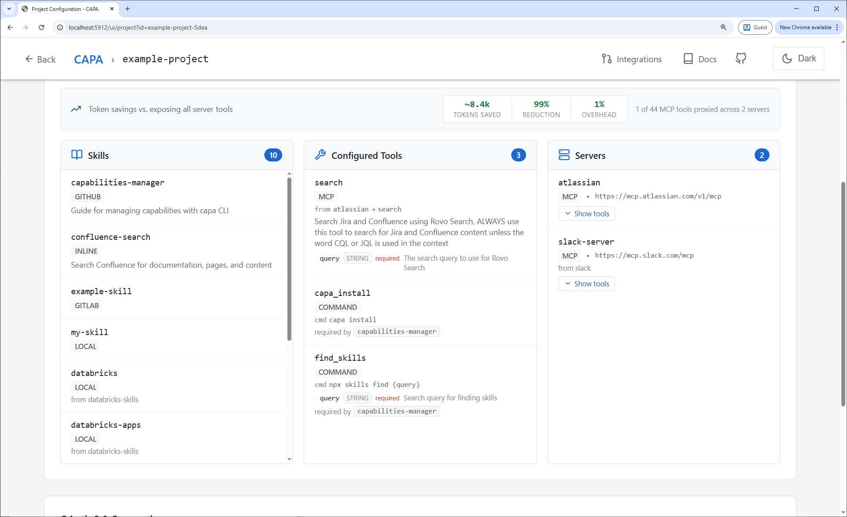The height and width of the screenshot is (517, 847).
Task: Toggle Dark mode
Action: tap(798, 58)
